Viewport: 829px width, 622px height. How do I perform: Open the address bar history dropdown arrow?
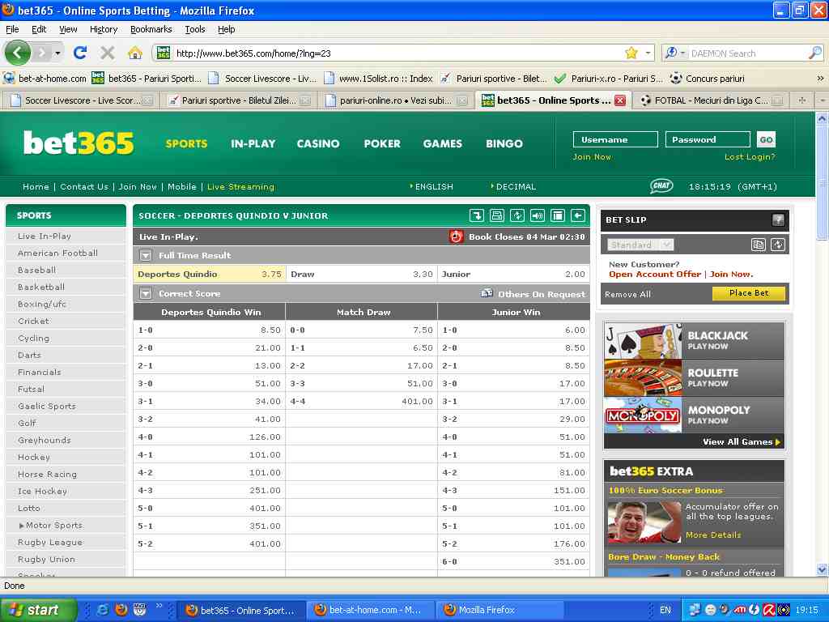[648, 53]
